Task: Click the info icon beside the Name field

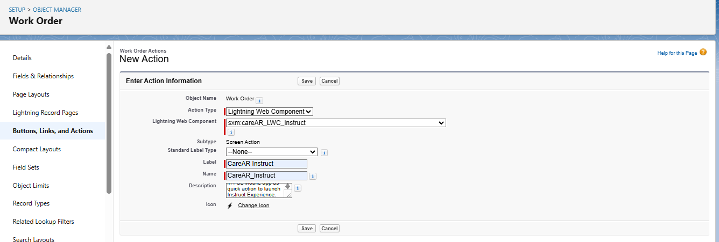Action: [313, 176]
